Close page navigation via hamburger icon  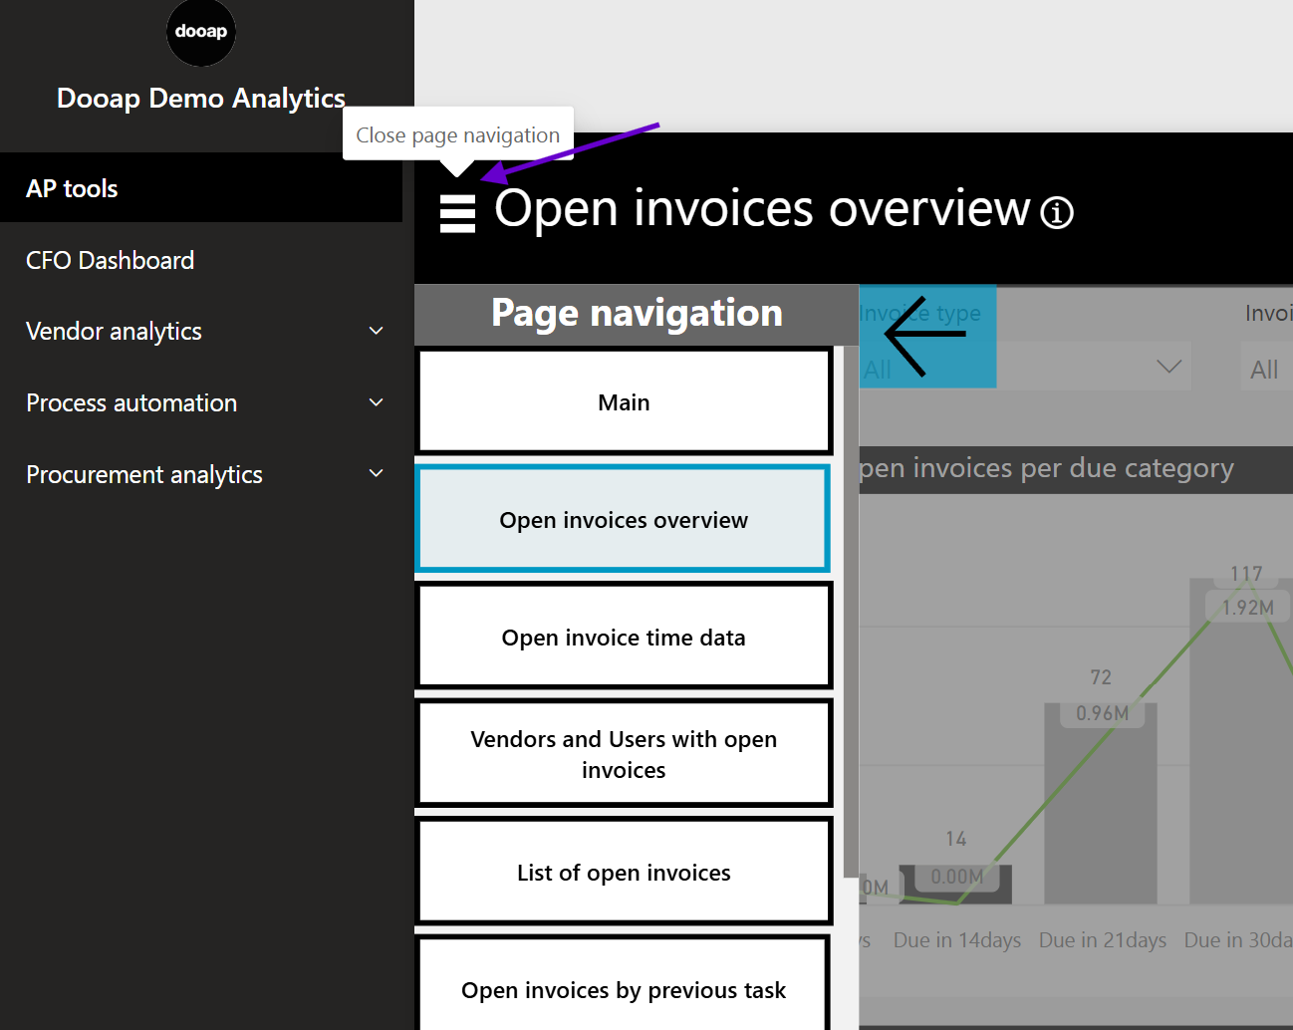457,213
